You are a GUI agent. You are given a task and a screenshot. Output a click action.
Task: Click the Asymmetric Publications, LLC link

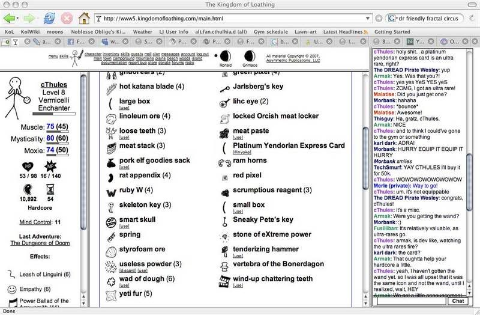pos(293,61)
